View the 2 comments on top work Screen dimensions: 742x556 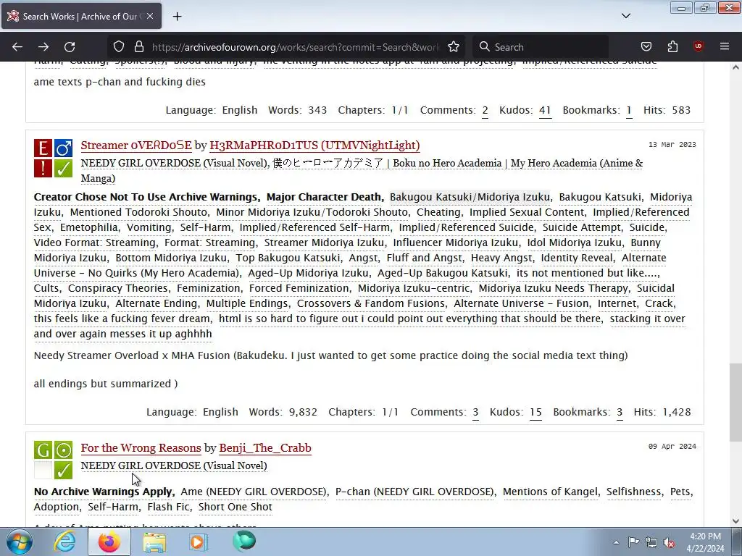485,110
